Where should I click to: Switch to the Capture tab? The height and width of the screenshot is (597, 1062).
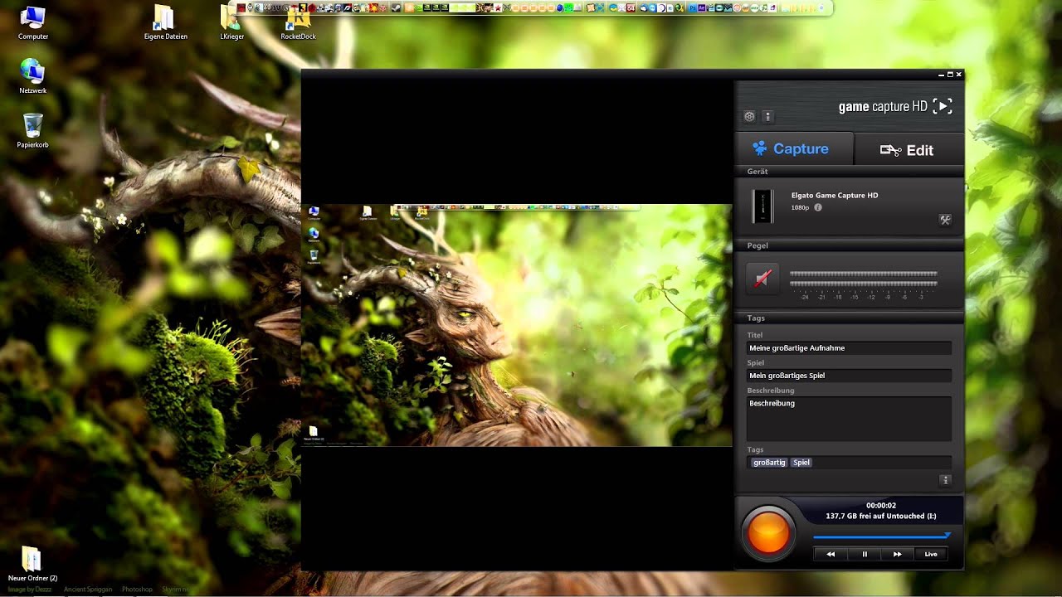pos(794,148)
